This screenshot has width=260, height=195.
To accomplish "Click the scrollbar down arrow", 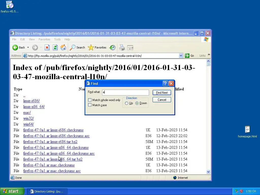I will tap(208, 172).
